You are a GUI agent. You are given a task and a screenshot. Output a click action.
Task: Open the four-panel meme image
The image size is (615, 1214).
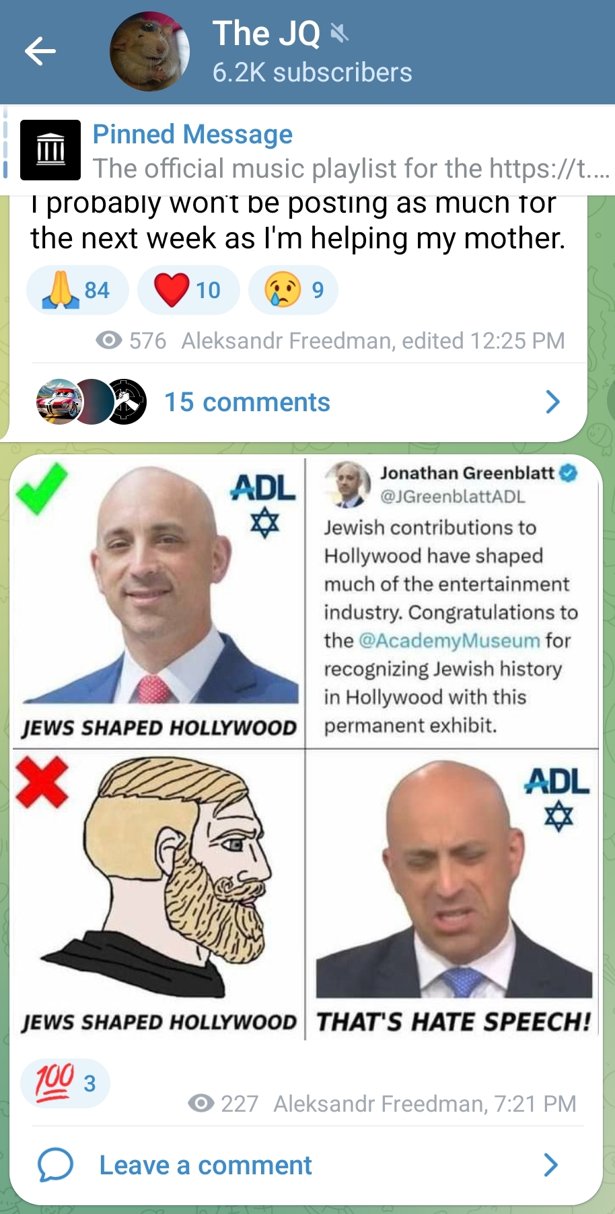[306, 748]
